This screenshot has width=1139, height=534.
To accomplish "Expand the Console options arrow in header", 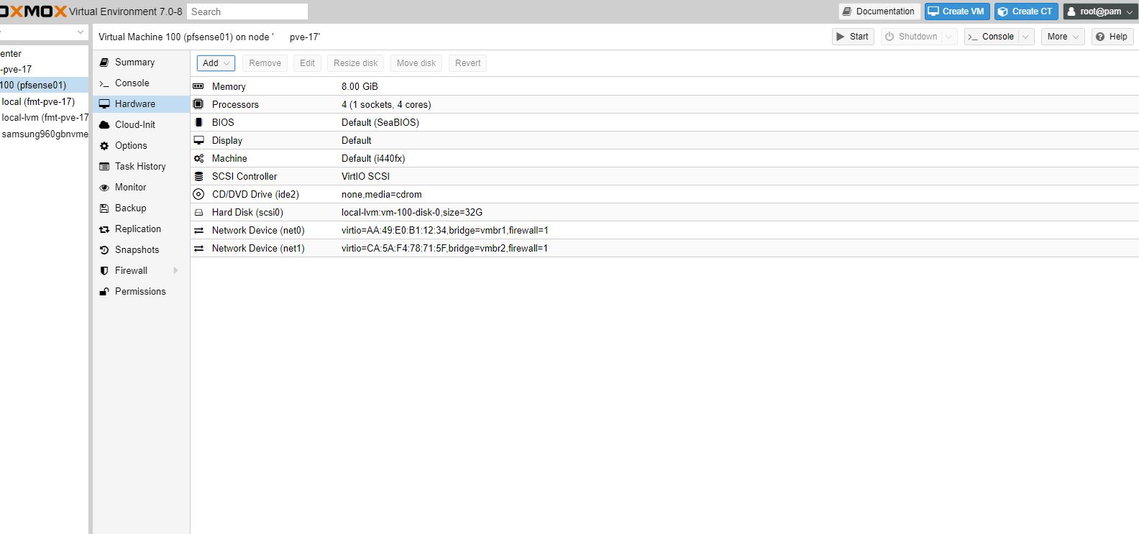I will point(1027,37).
